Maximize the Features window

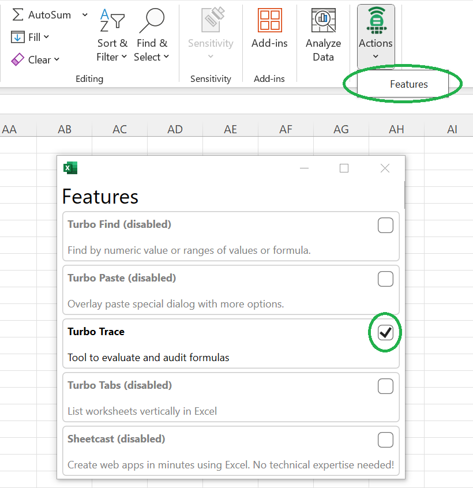point(344,168)
